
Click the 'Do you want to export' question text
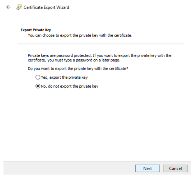[78, 69]
